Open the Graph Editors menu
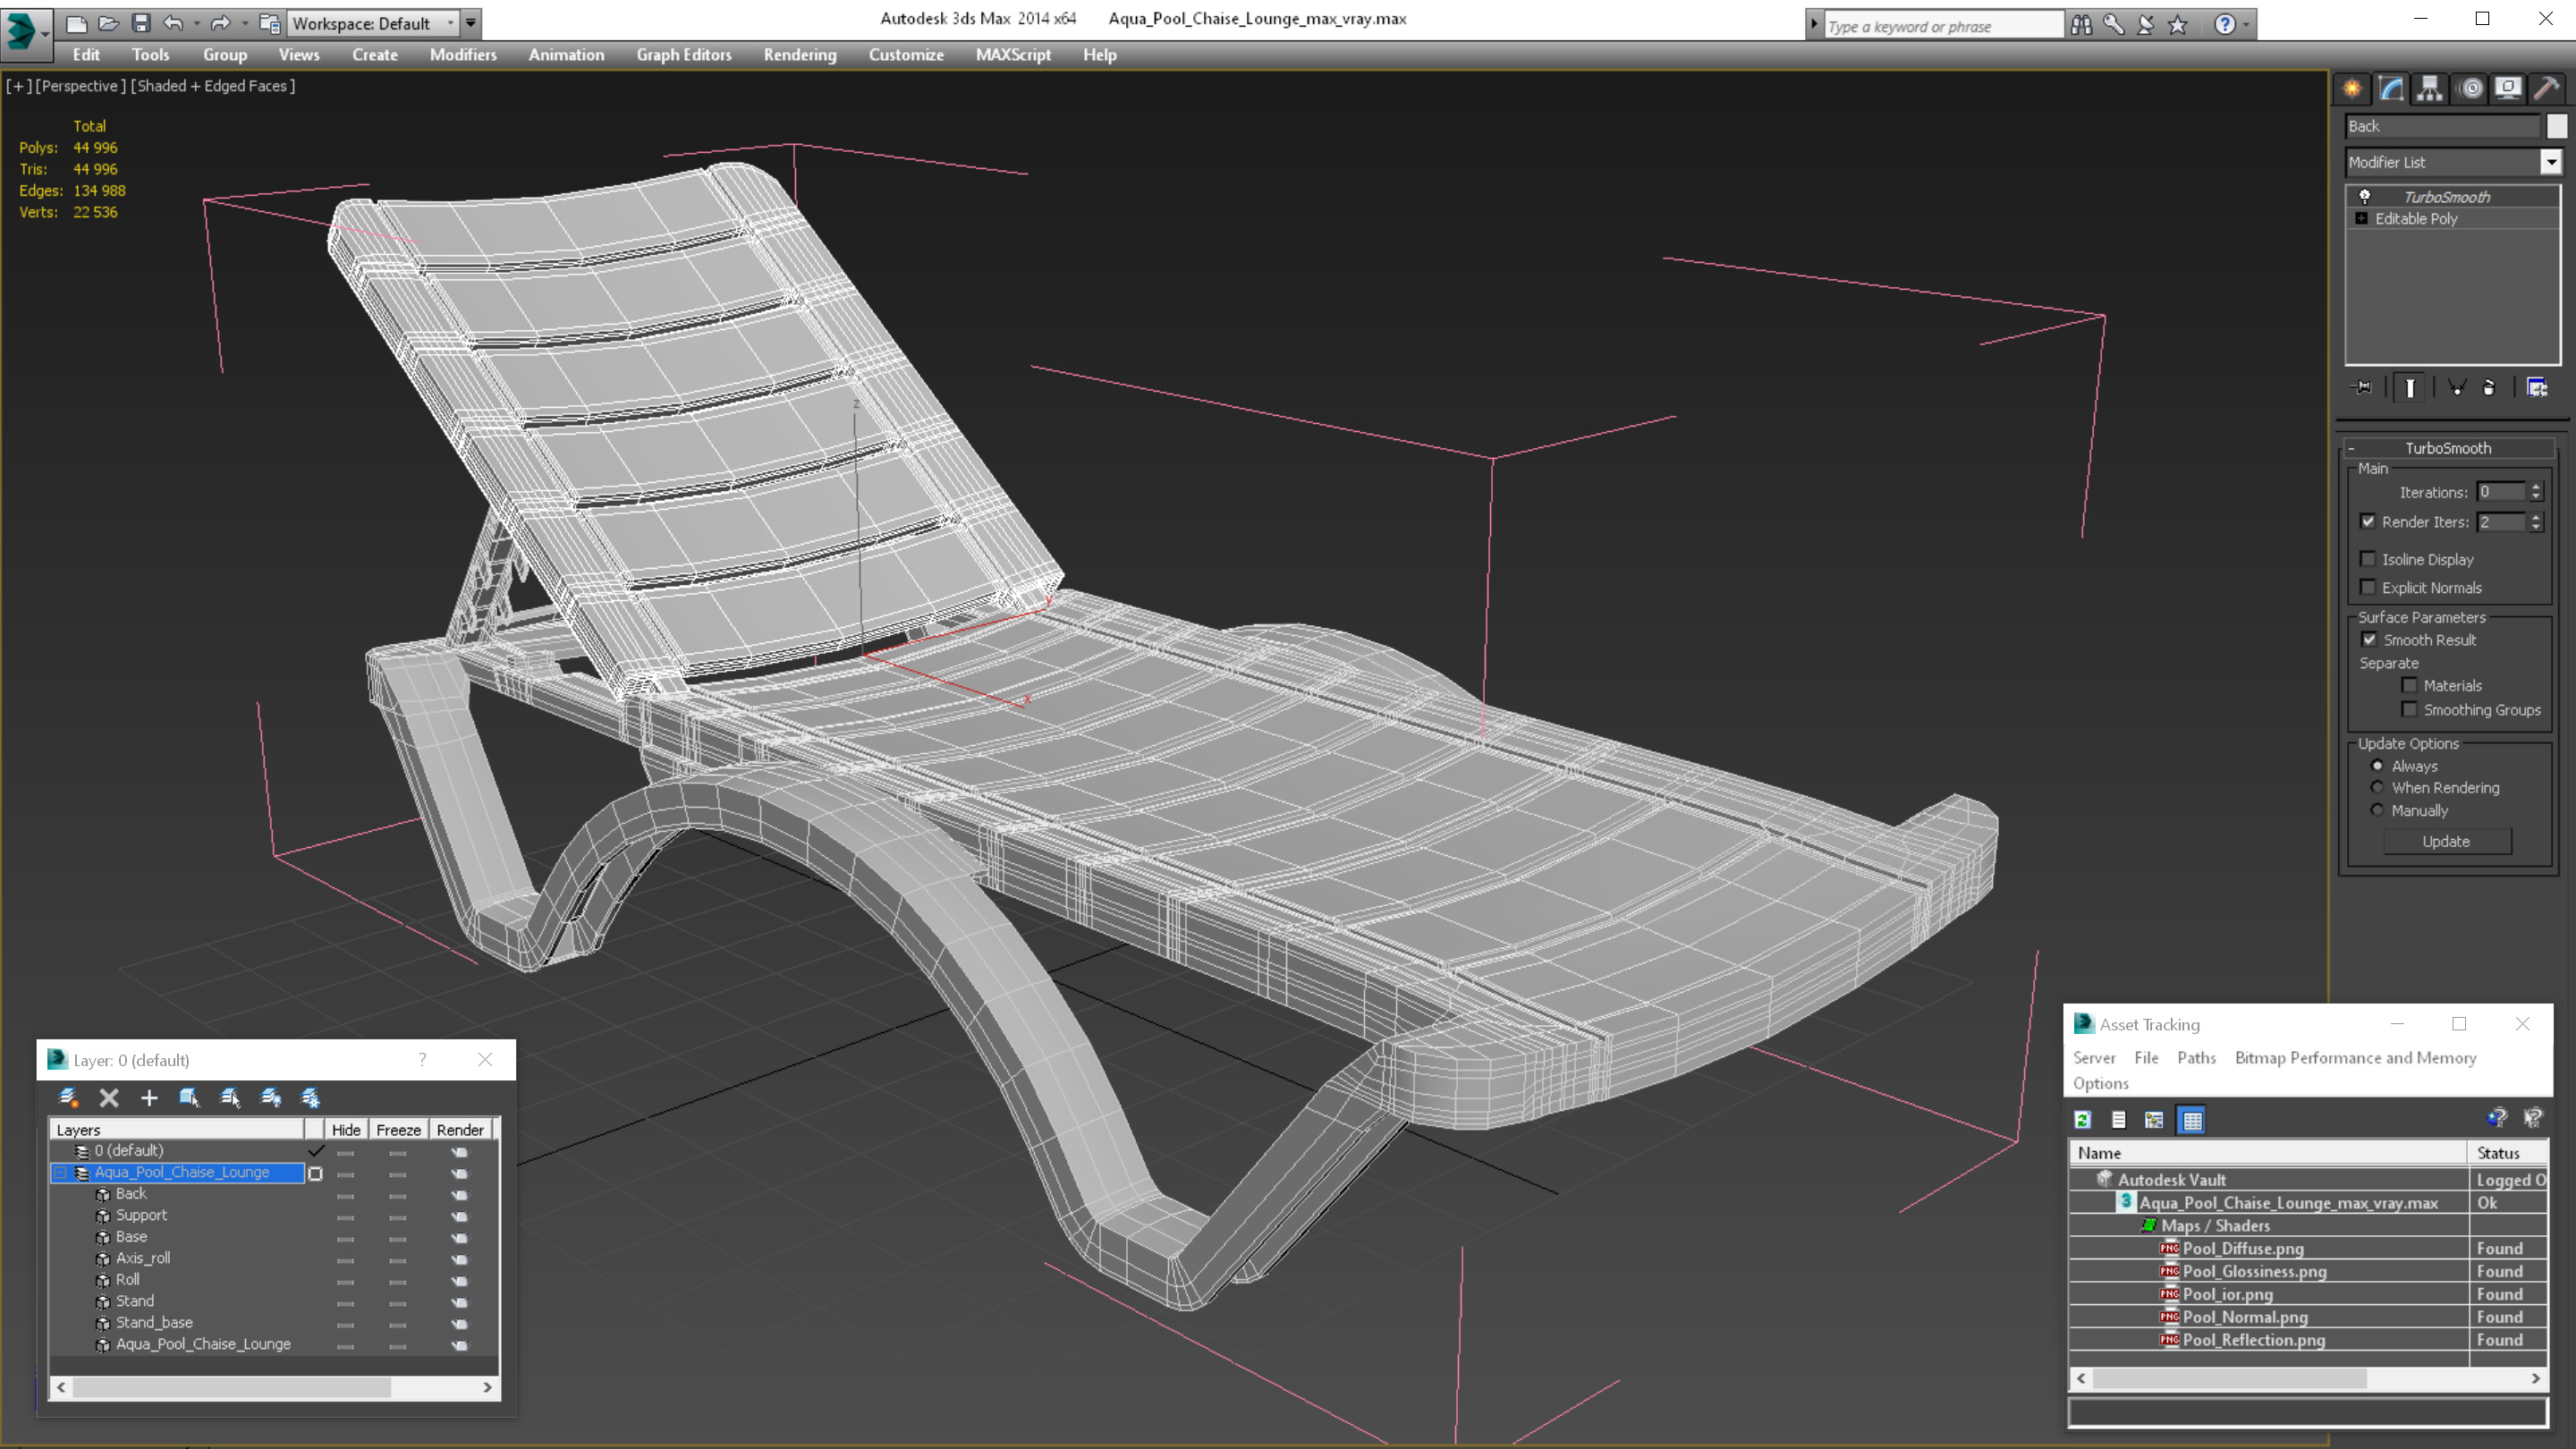Viewport: 2576px width, 1449px height. pos(684,55)
